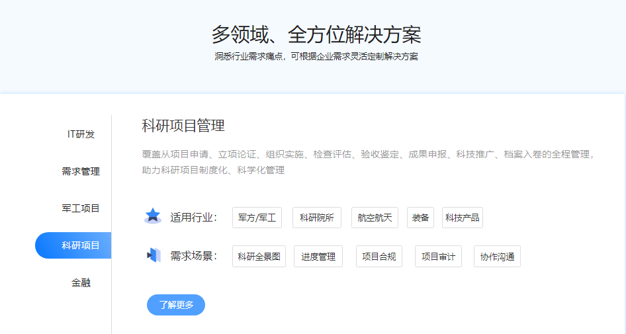The height and width of the screenshot is (334, 626).
Task: Choose the 项目合规 tag
Action: [379, 256]
